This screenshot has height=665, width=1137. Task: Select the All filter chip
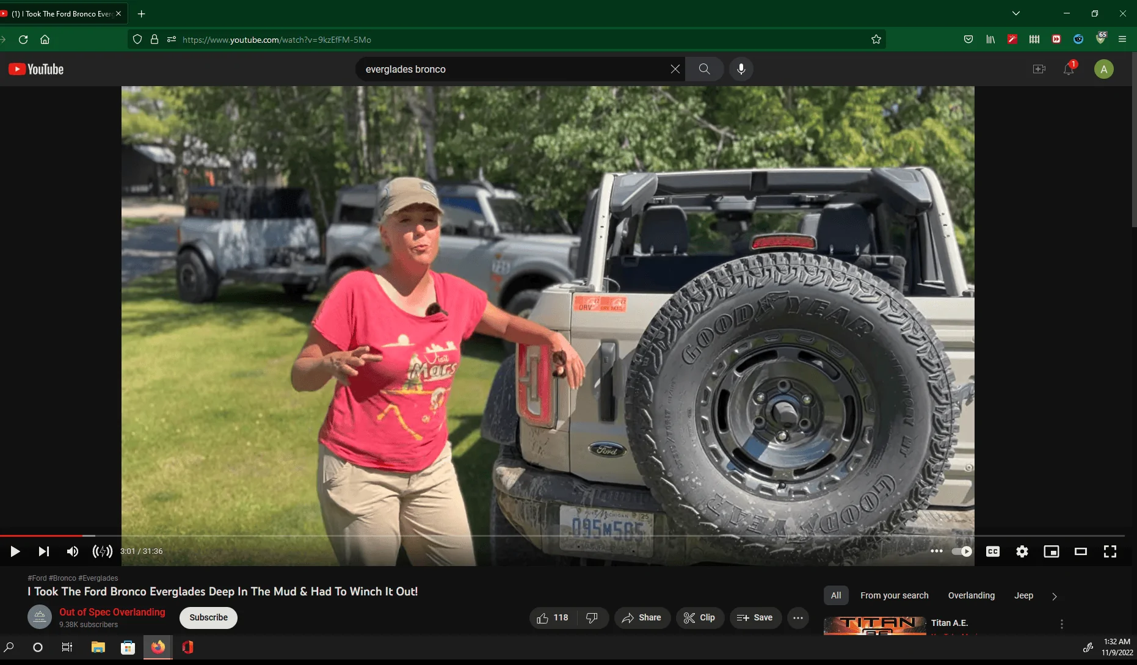[x=836, y=595]
